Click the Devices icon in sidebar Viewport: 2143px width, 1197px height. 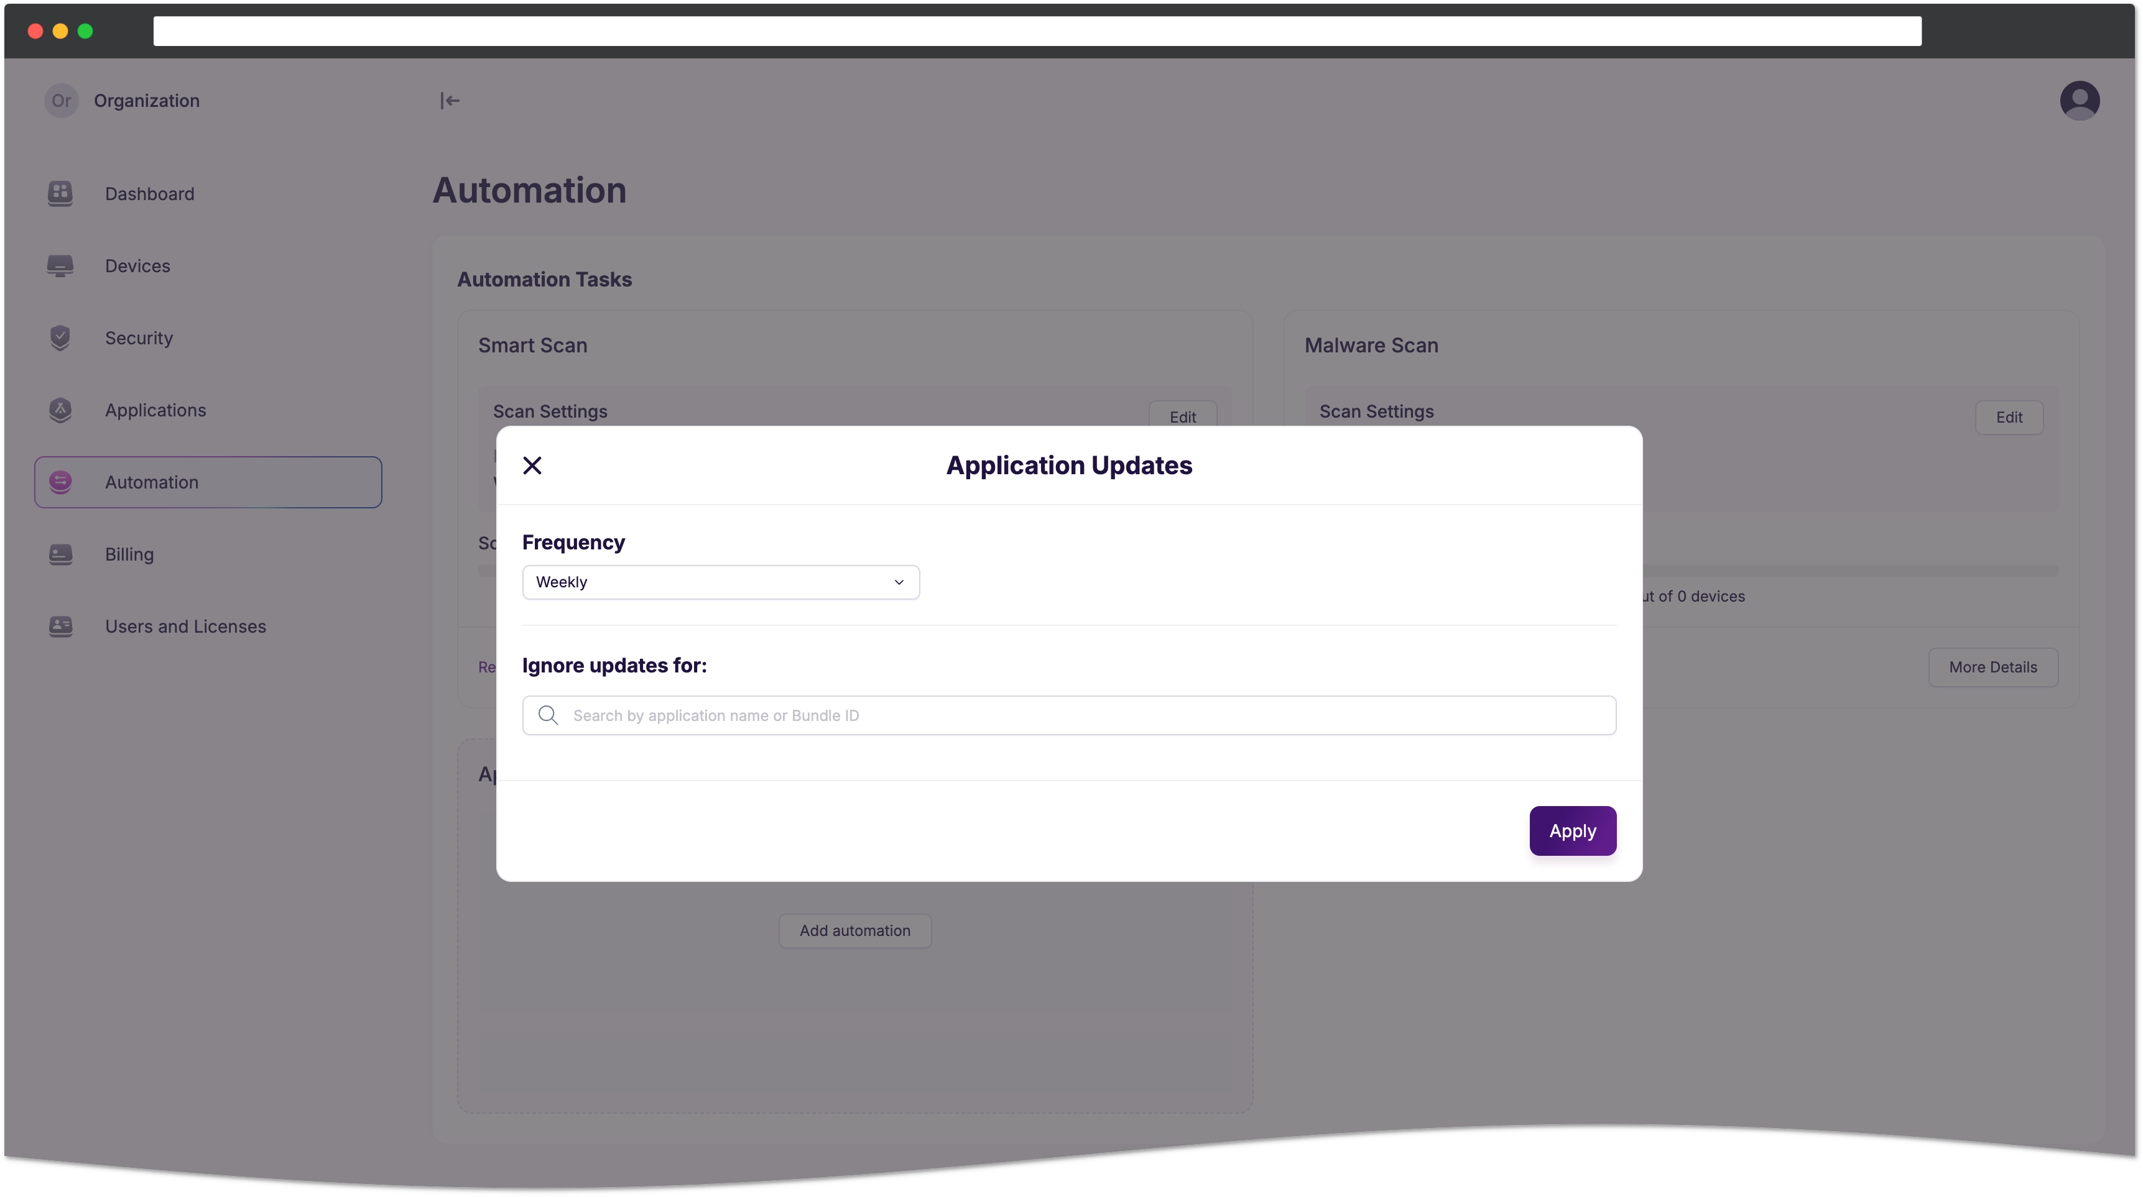pos(62,265)
